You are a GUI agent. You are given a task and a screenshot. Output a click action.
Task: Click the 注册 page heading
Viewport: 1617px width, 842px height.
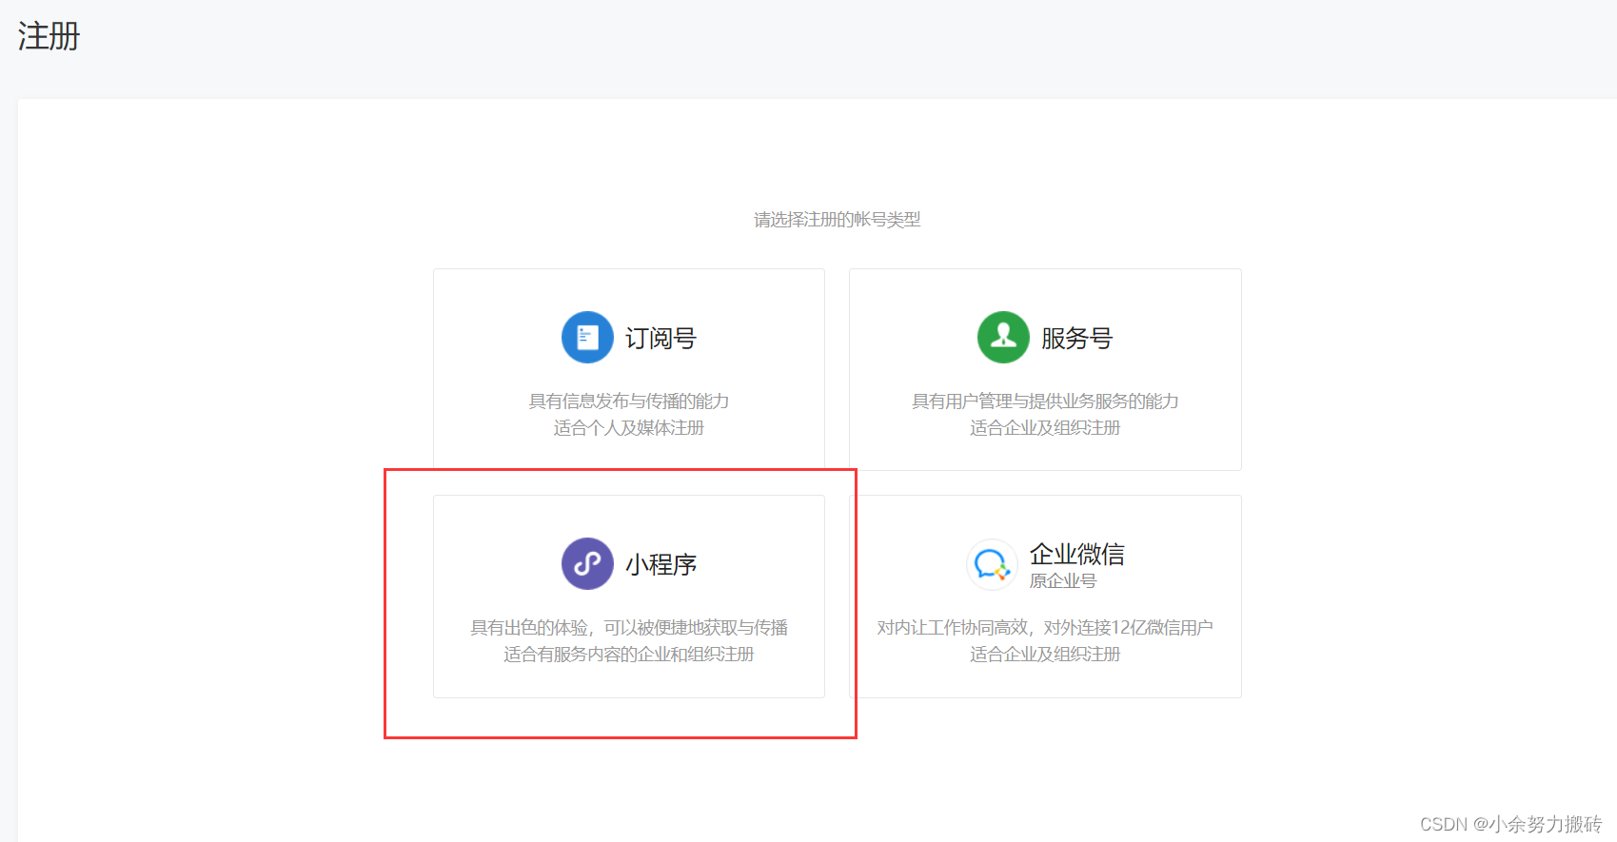click(49, 36)
